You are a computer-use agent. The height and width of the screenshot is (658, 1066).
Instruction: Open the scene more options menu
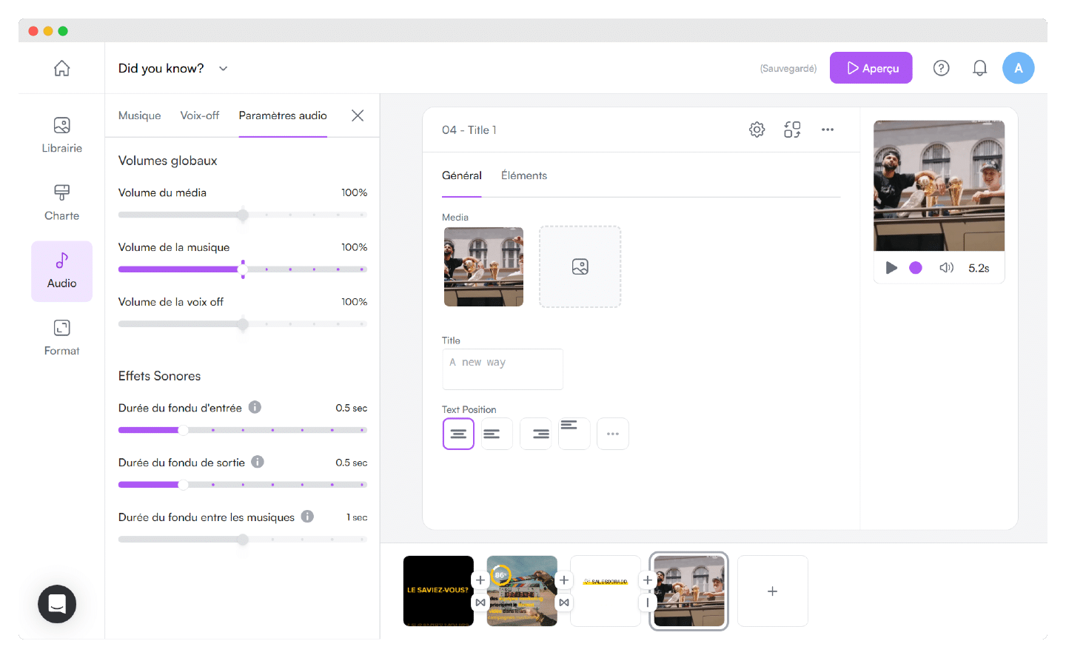(x=828, y=130)
